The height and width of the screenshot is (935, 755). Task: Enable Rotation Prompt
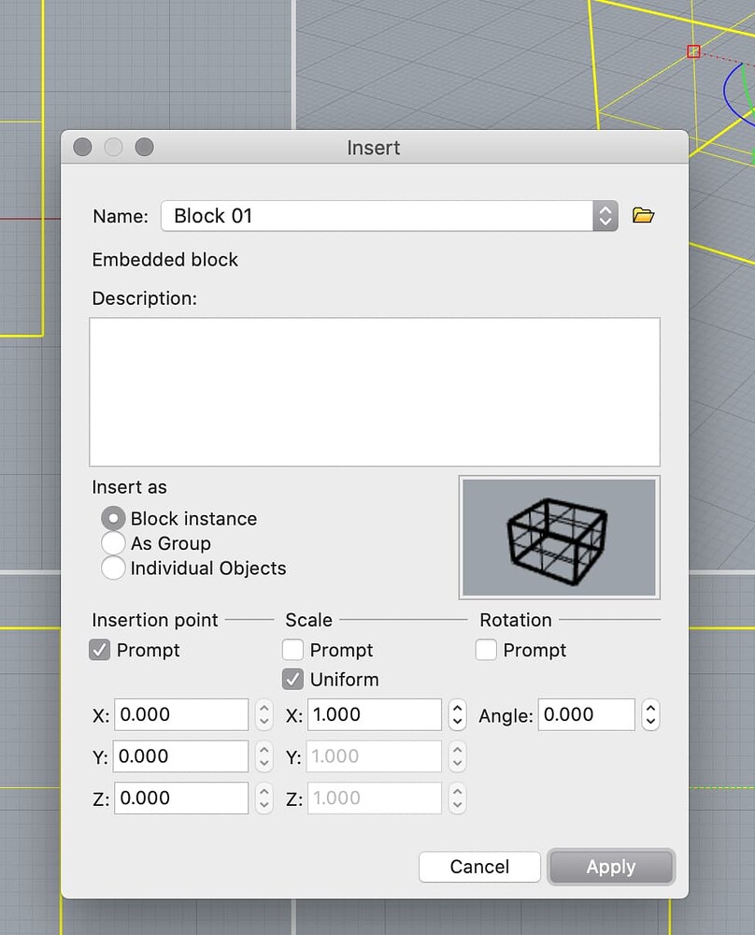[x=486, y=650]
